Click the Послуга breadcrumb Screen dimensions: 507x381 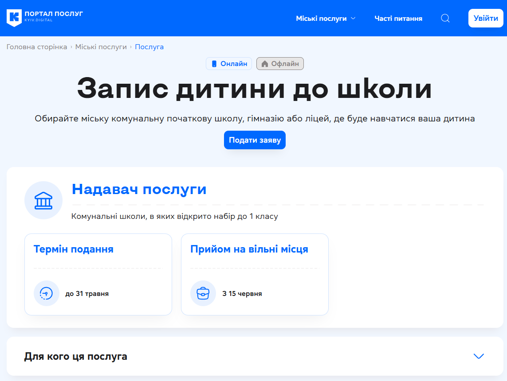pos(149,47)
